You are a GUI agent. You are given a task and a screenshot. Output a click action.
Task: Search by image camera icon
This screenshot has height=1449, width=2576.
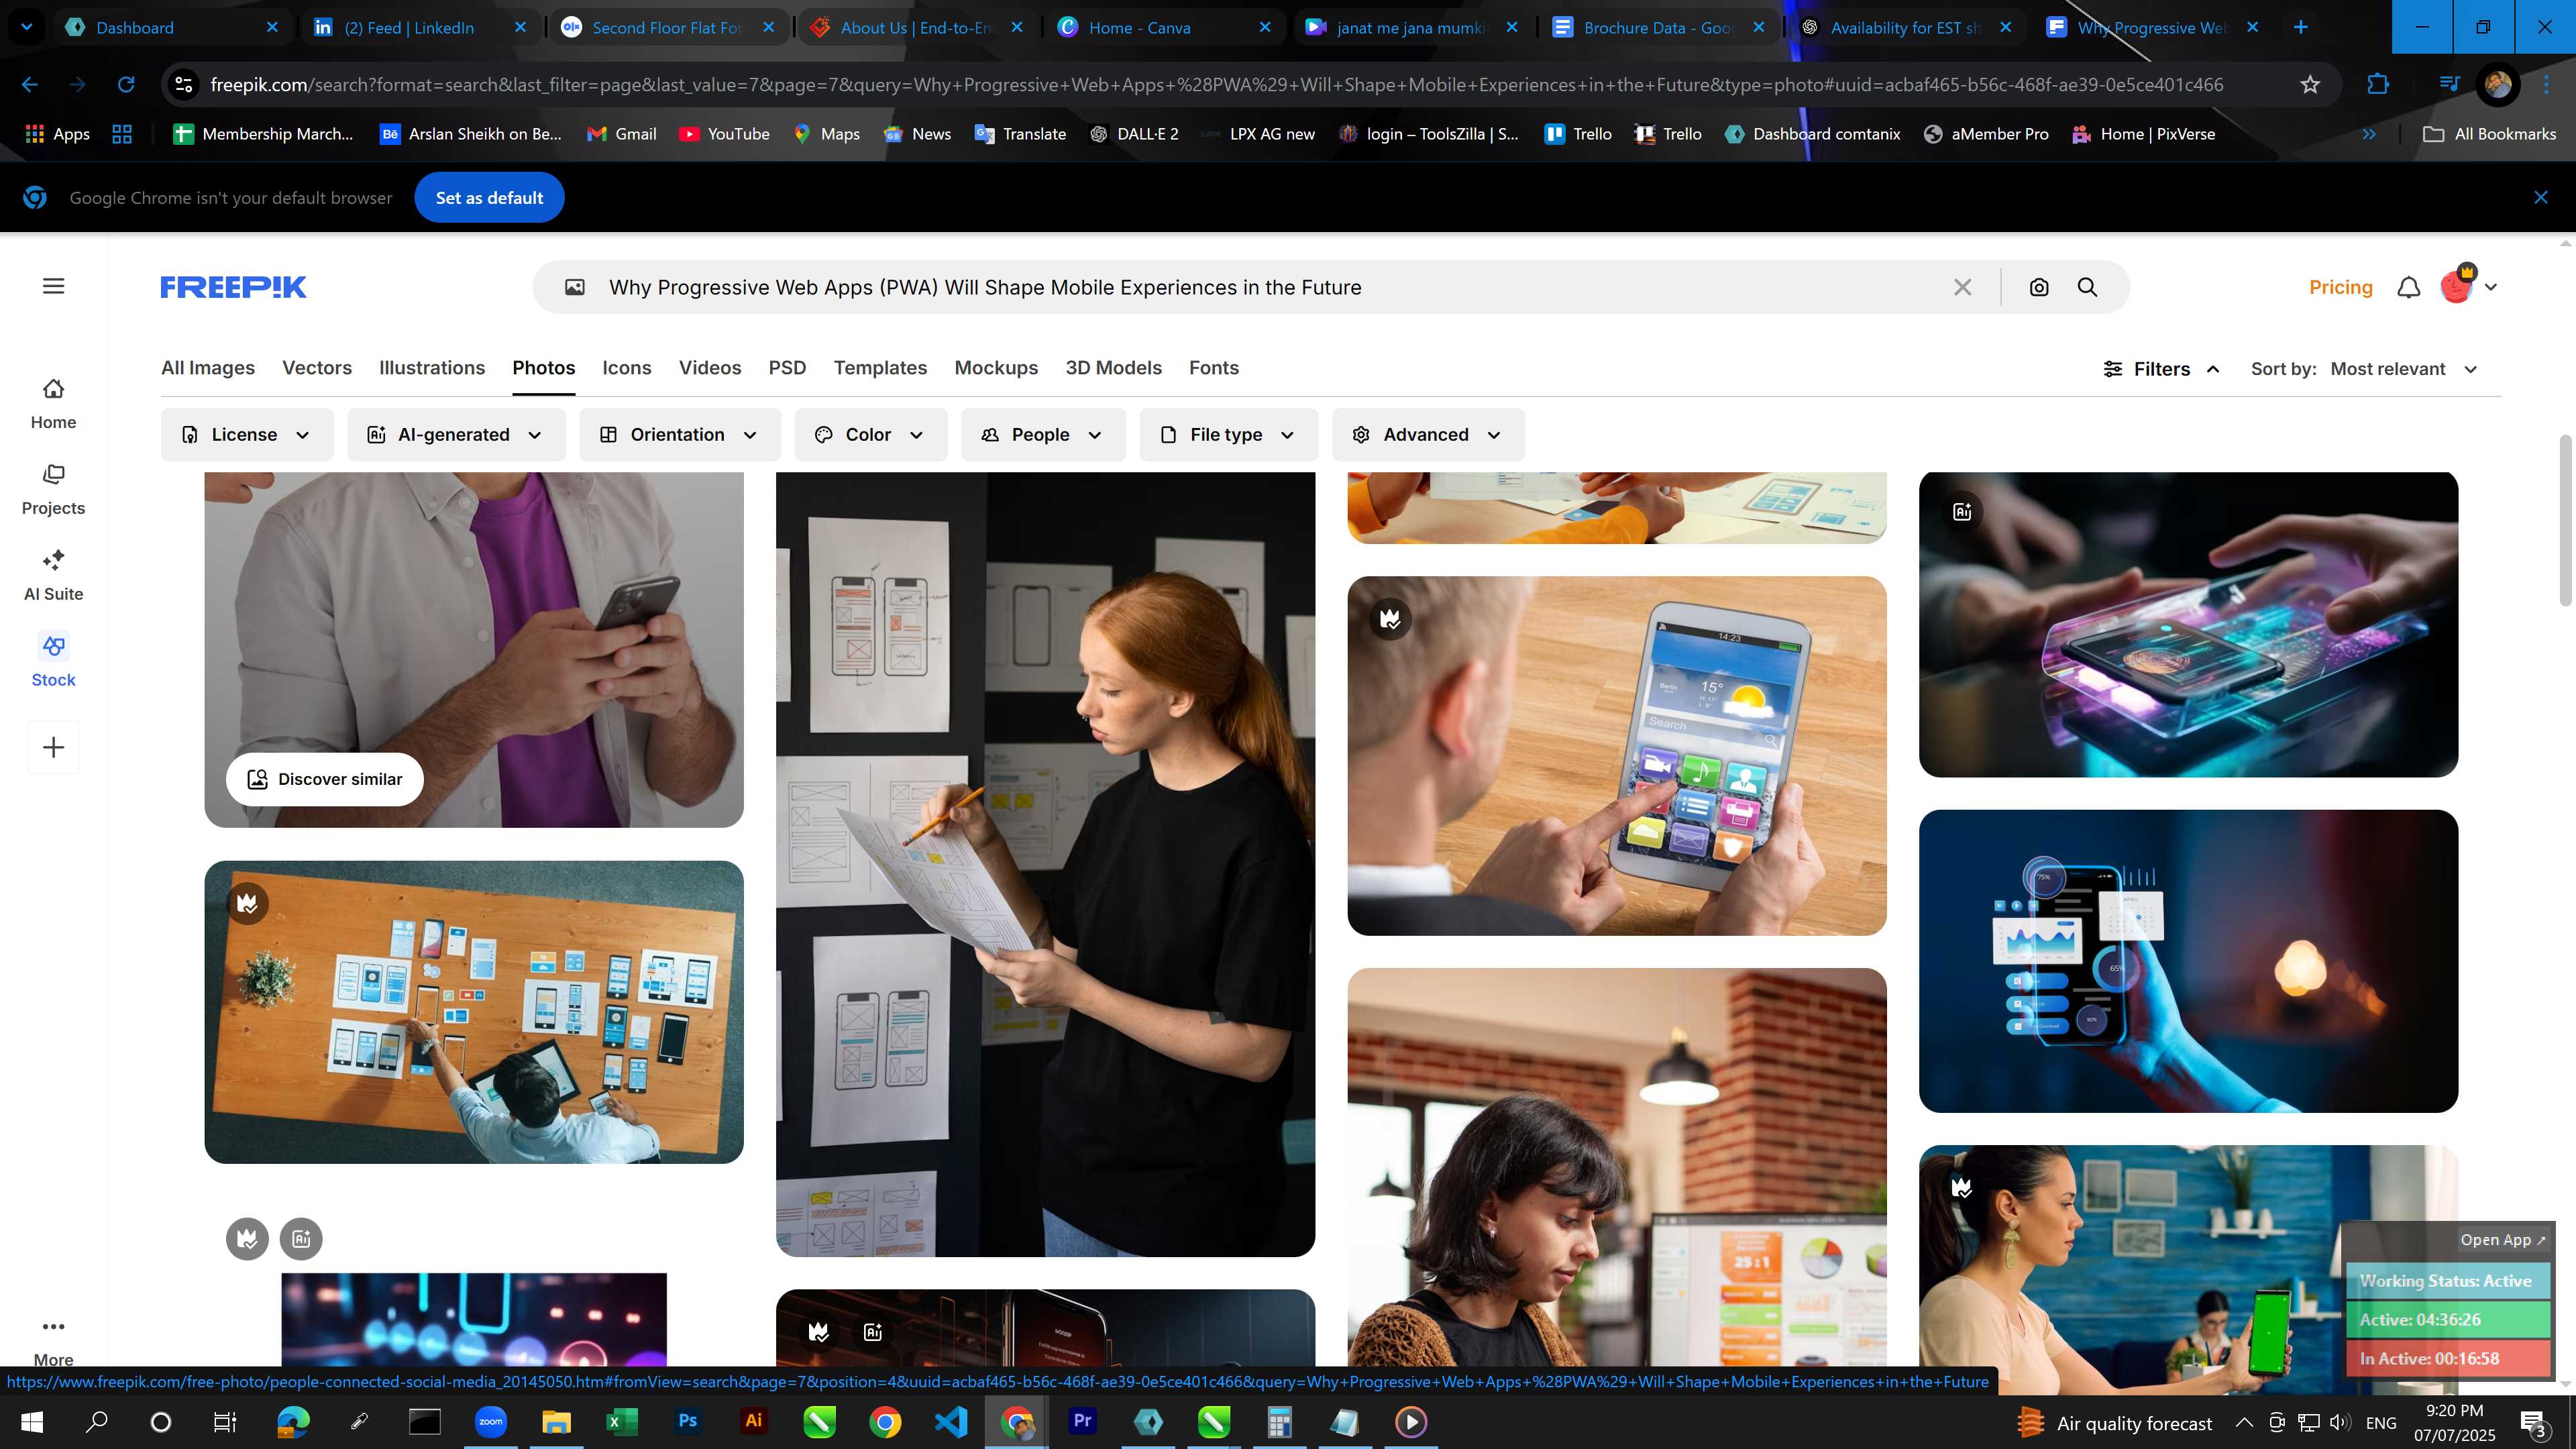pyautogui.click(x=2038, y=287)
